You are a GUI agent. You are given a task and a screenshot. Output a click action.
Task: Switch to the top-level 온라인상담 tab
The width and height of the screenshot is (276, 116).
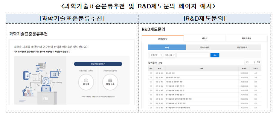163,39
